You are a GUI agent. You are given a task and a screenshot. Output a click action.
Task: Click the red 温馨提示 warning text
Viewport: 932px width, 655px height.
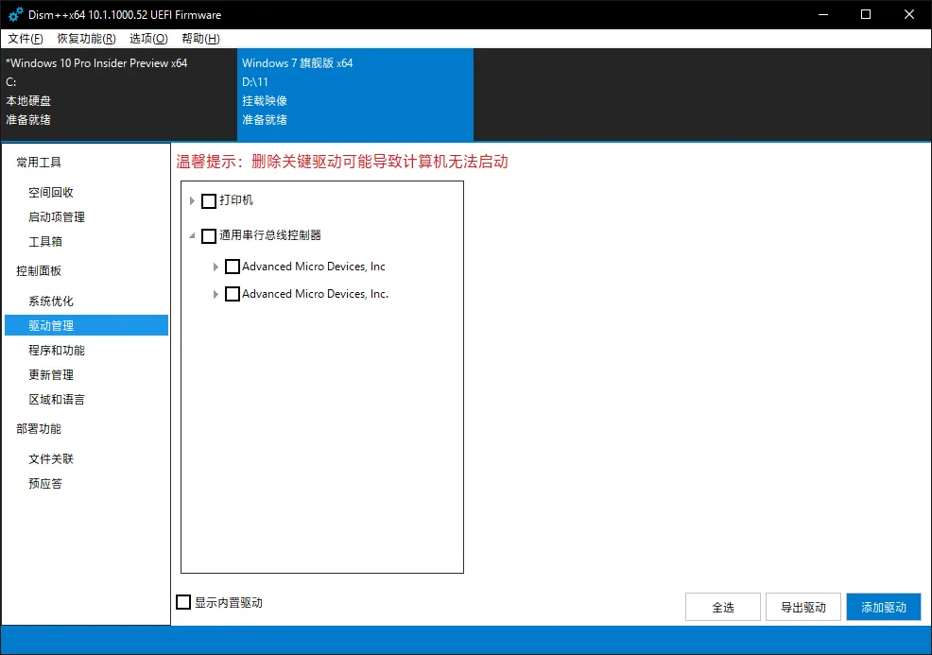tap(342, 162)
